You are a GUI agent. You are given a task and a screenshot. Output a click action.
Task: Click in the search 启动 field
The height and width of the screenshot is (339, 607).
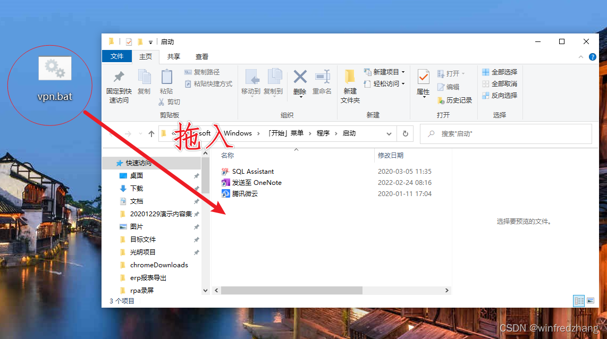tap(506, 133)
